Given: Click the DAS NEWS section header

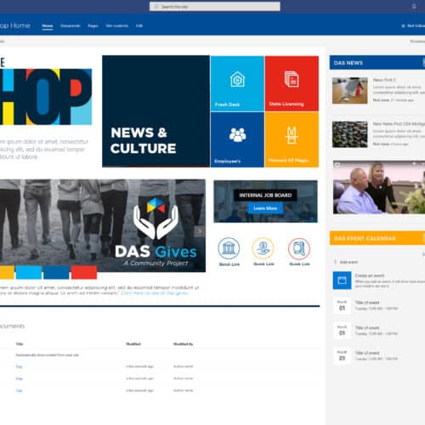Looking at the screenshot, I should click(x=377, y=63).
